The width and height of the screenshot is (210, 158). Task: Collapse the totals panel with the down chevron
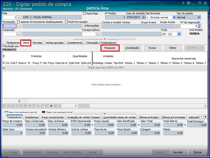coord(105,113)
